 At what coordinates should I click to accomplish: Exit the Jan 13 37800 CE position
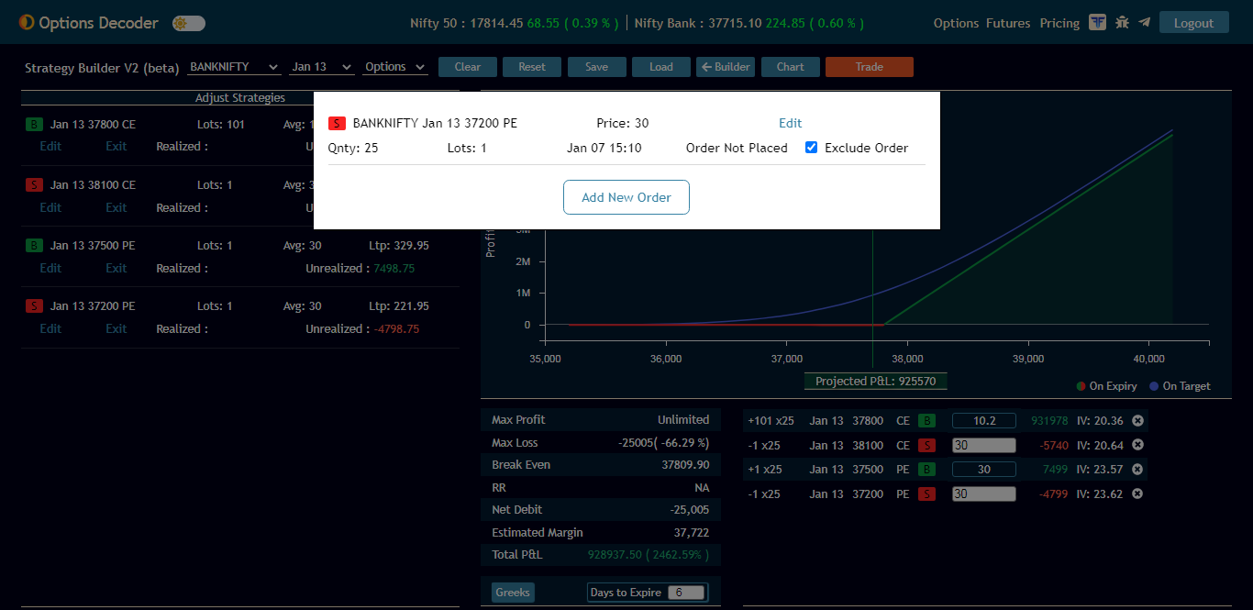tap(116, 146)
